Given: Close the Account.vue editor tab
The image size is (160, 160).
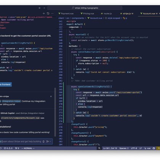Looking at the screenshot, I should coord(159,14).
